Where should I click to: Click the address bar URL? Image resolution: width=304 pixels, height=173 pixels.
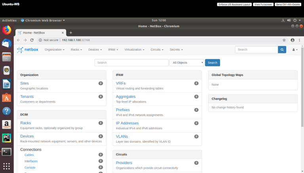pos(76,40)
